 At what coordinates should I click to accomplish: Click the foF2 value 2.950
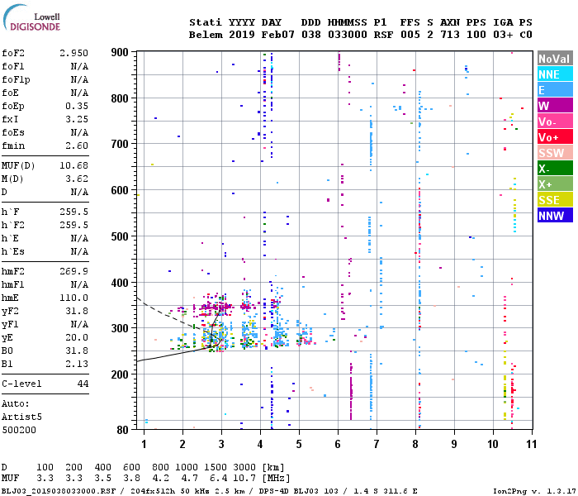[74, 53]
